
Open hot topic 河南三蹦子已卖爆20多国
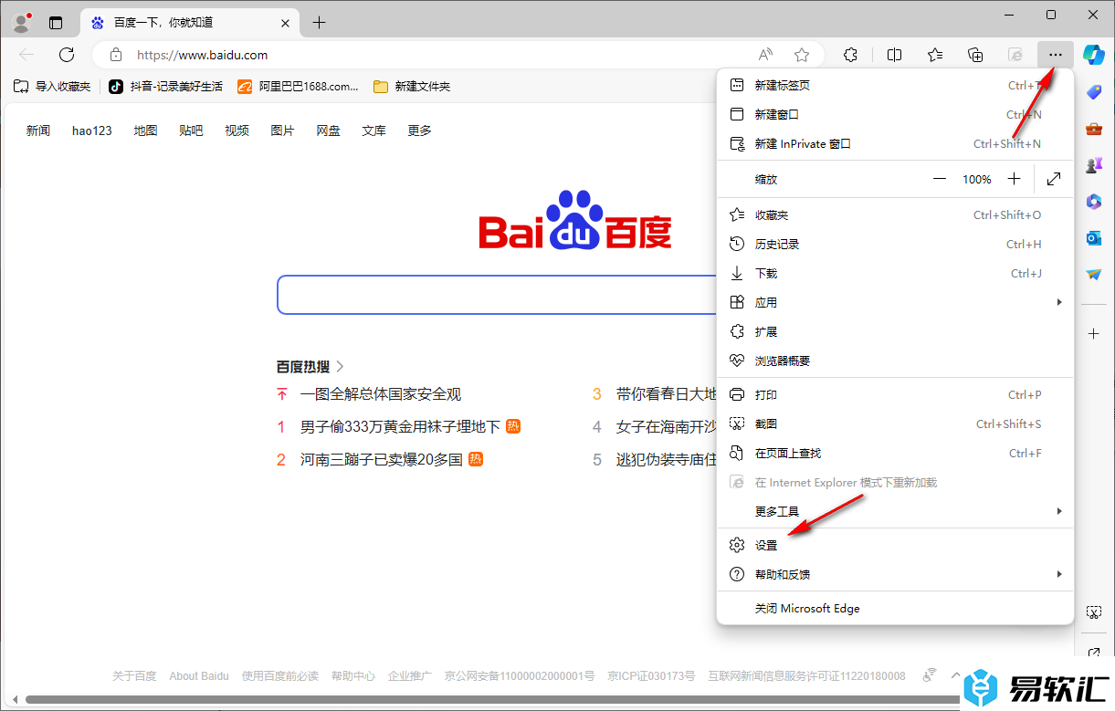381,460
